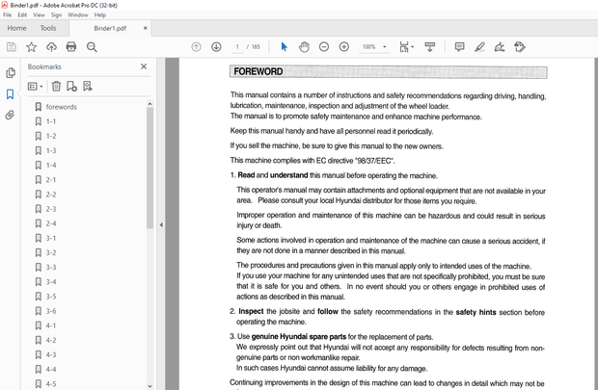The height and width of the screenshot is (390, 598).
Task: Open the Window menu
Action: tap(78, 14)
